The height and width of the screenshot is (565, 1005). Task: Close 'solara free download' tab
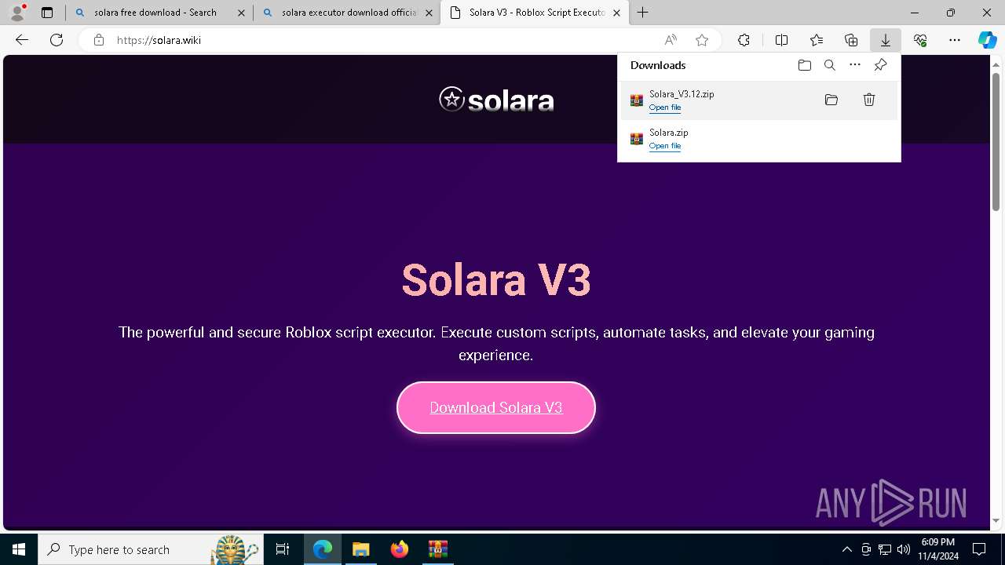coord(241,13)
